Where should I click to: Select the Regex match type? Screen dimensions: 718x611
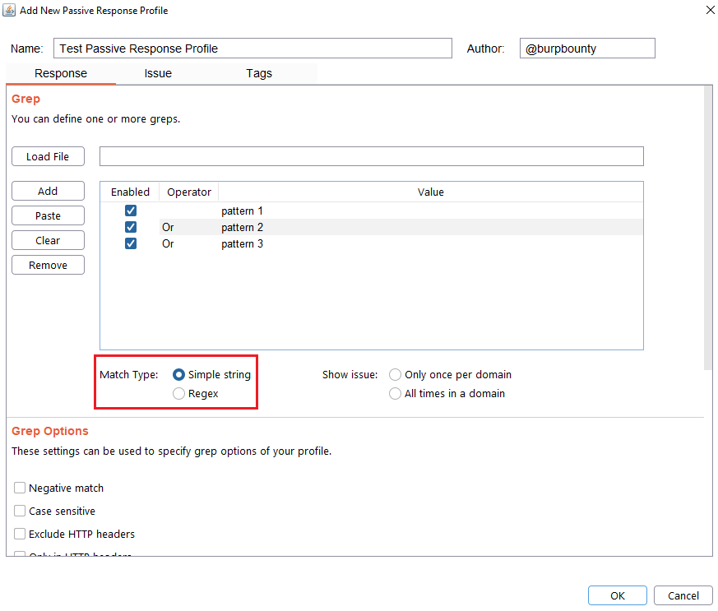click(179, 394)
